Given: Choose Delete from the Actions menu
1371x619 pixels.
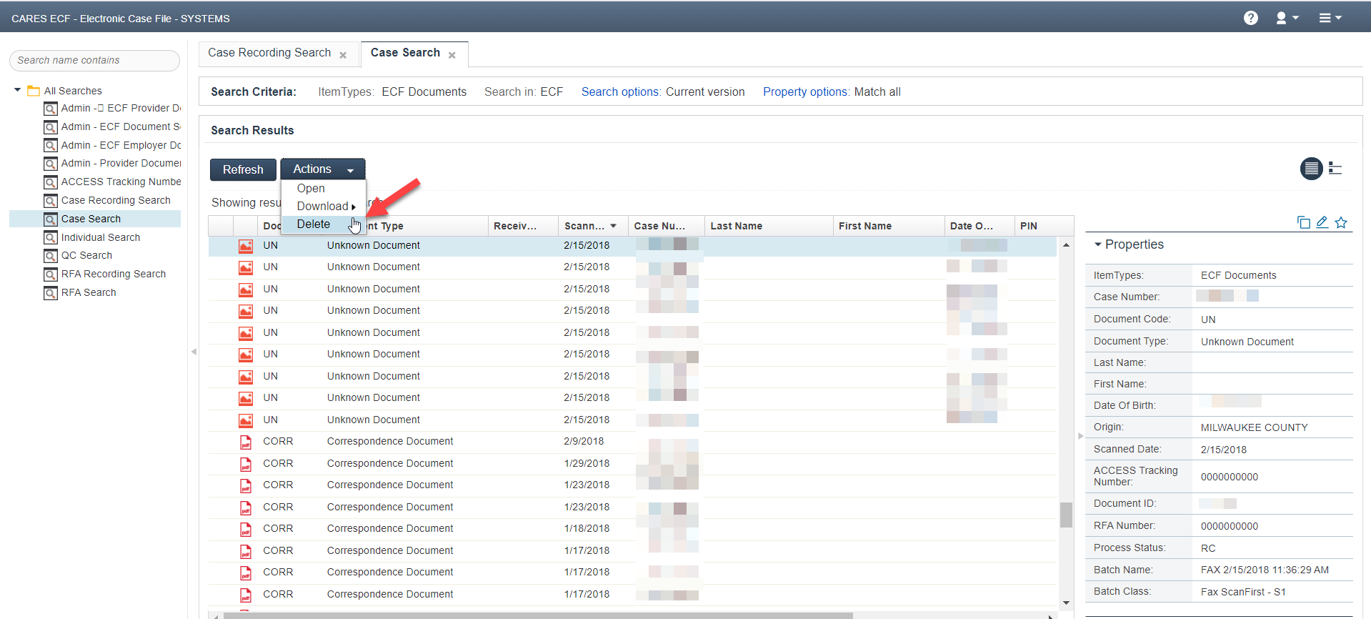Looking at the screenshot, I should click(314, 224).
